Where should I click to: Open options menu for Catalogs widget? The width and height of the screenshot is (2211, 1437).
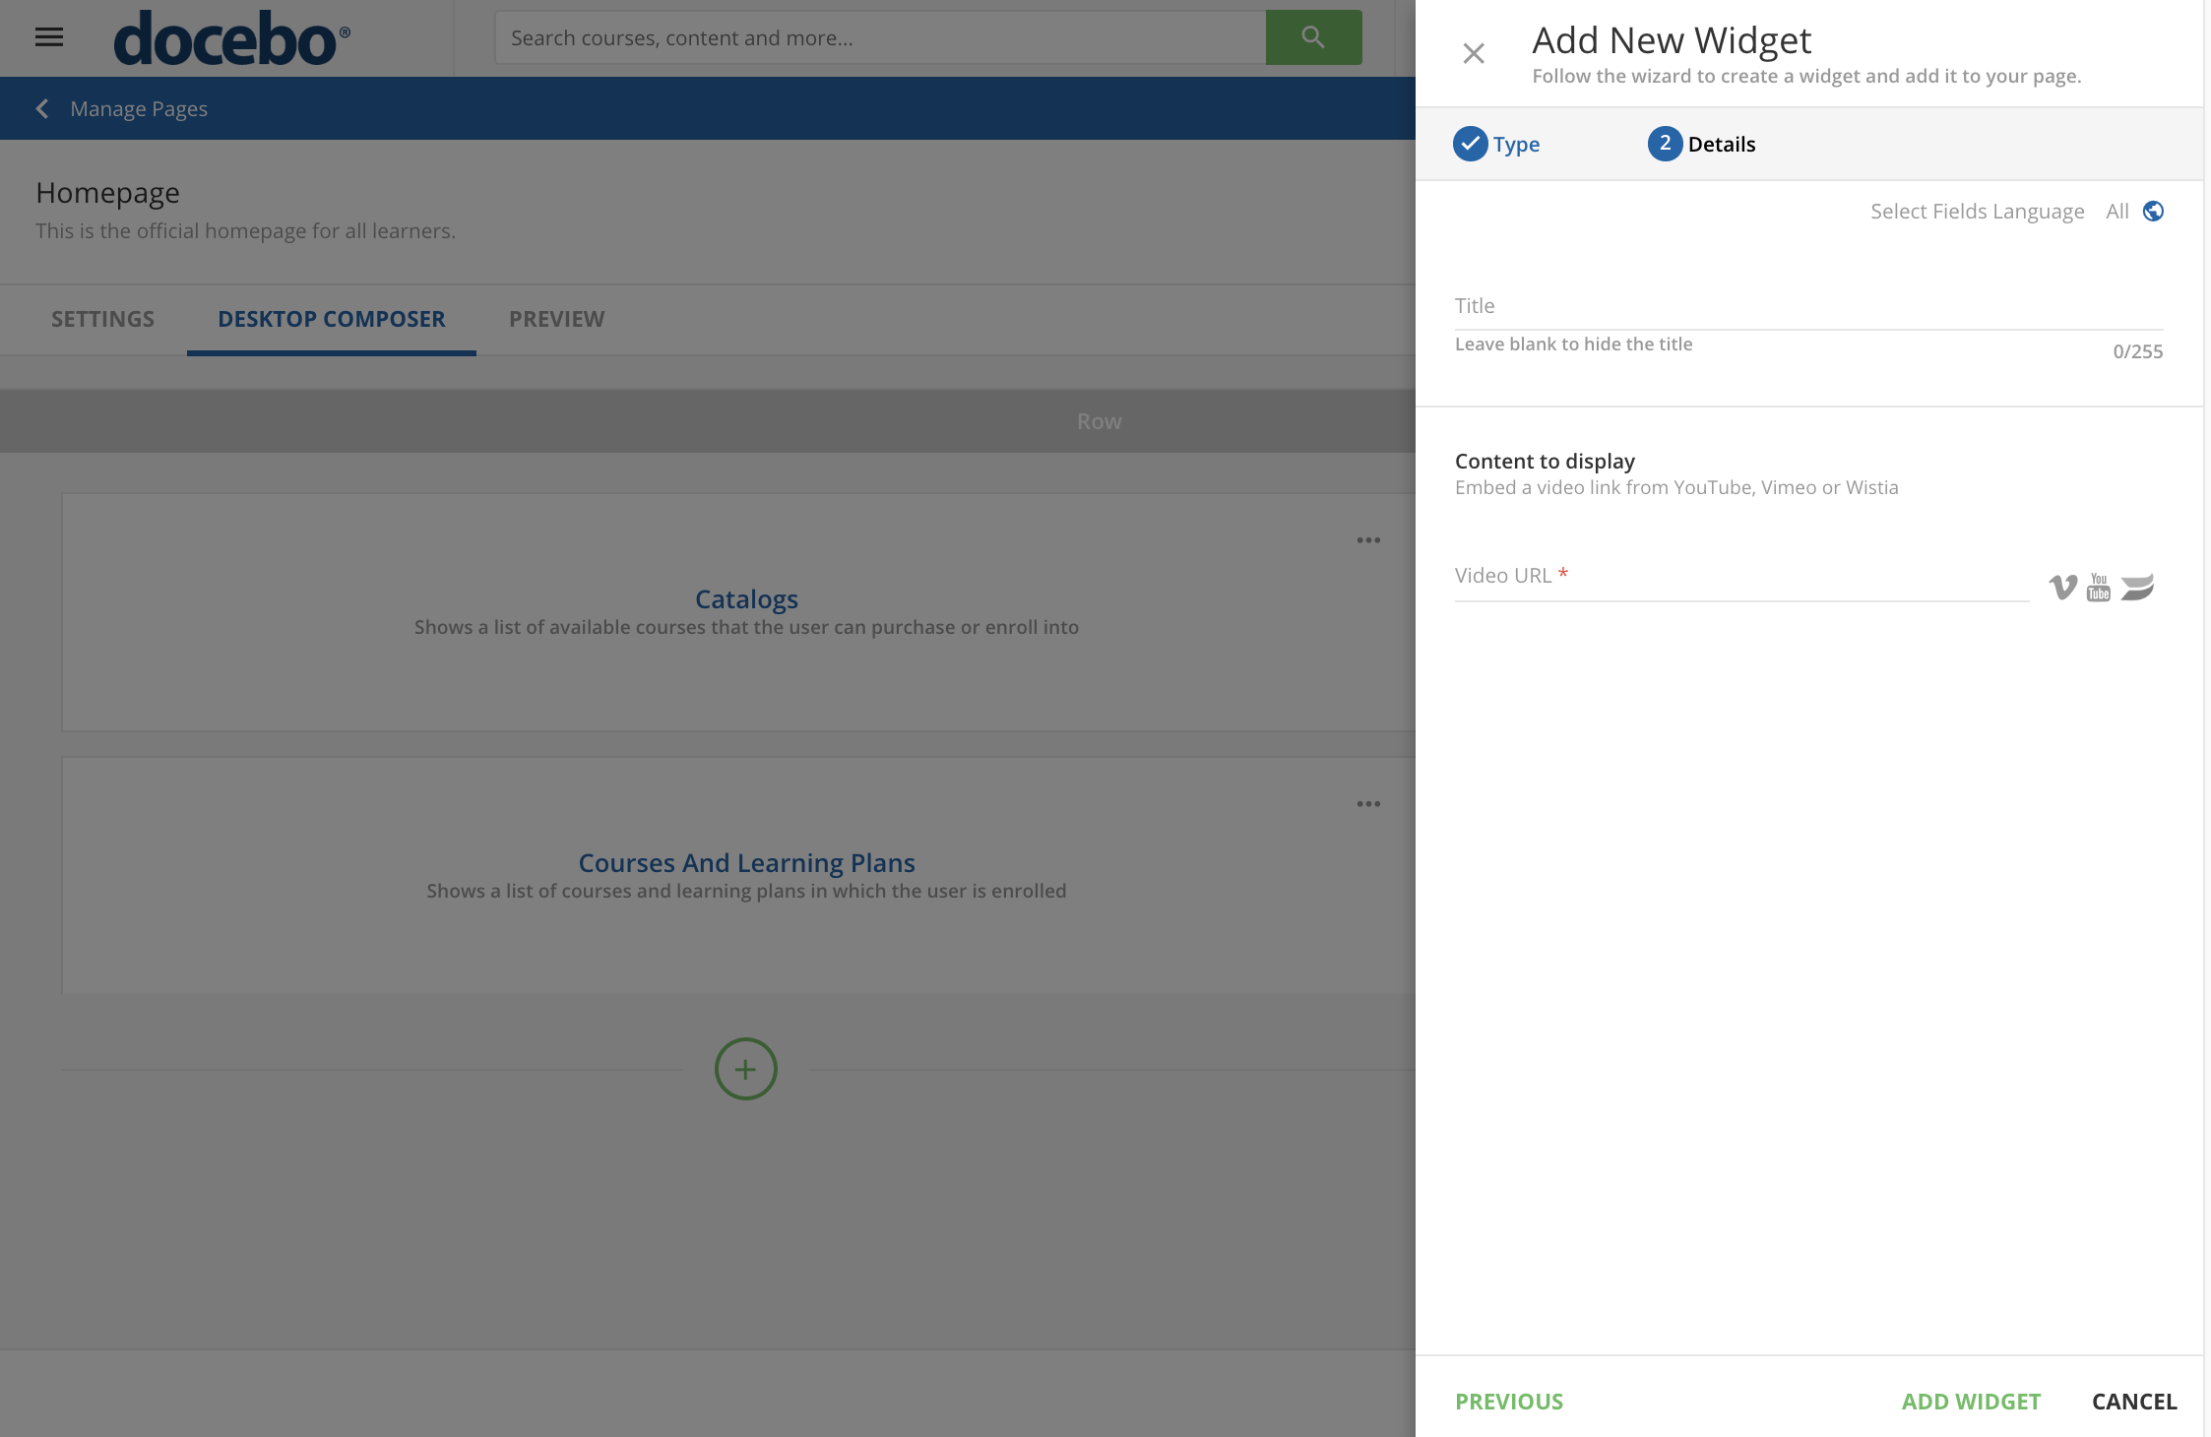point(1368,540)
